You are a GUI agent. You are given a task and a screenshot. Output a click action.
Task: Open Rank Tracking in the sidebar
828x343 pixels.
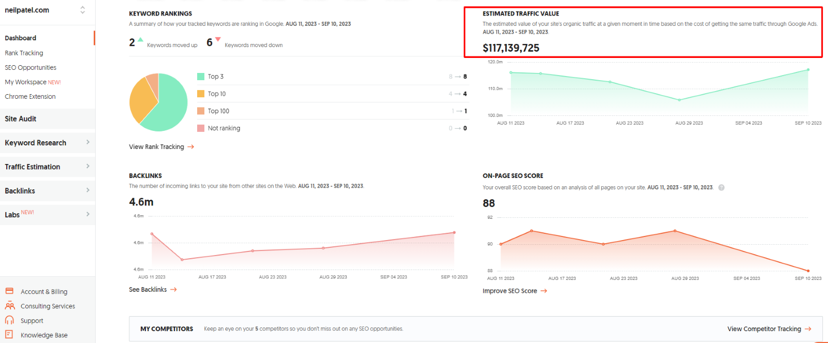tap(24, 53)
